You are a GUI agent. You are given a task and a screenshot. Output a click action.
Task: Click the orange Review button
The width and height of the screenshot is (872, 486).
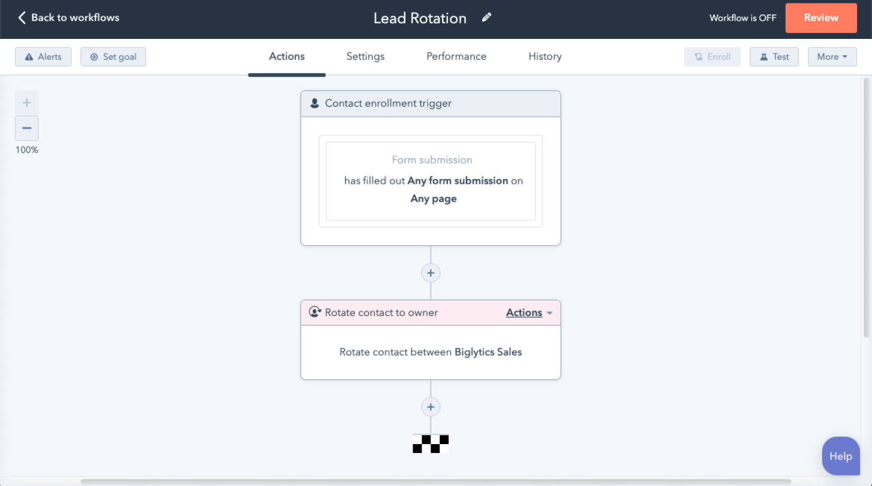[x=821, y=18]
